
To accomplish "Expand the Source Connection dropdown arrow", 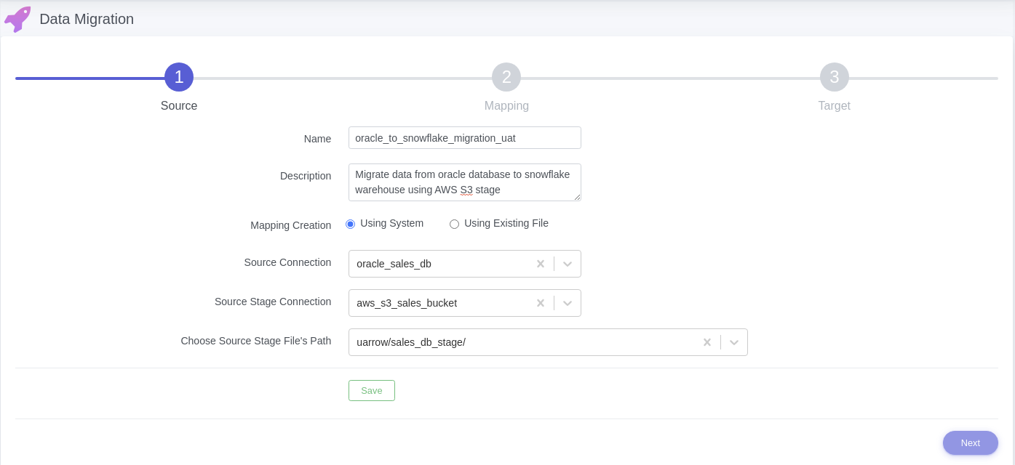I will 568,264.
